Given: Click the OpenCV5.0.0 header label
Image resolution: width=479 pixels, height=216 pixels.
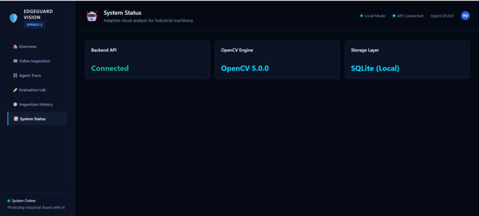Looking at the screenshot, I should [442, 16].
